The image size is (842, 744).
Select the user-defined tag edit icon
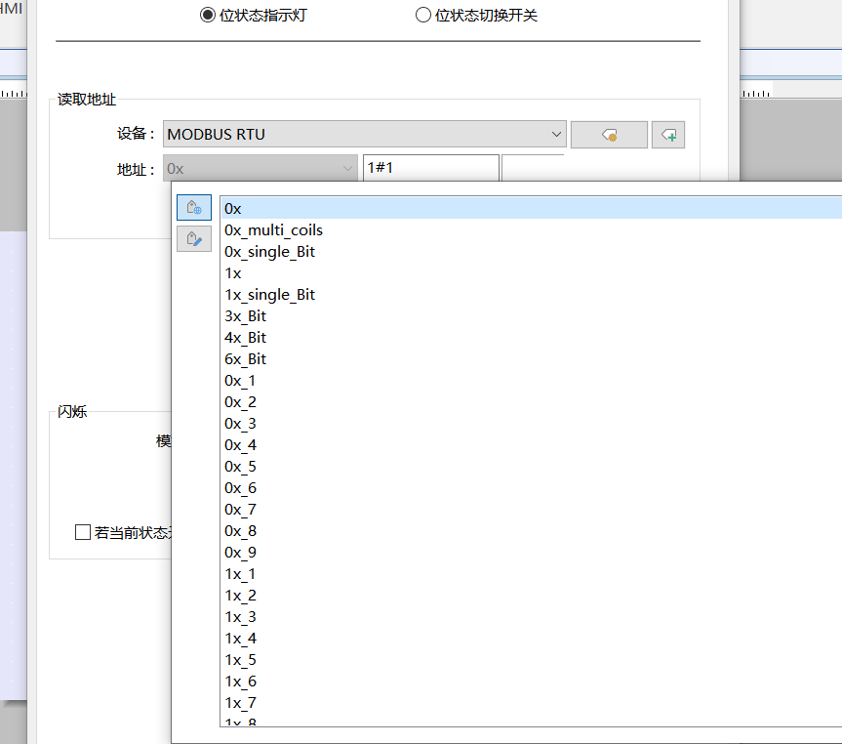[193, 238]
